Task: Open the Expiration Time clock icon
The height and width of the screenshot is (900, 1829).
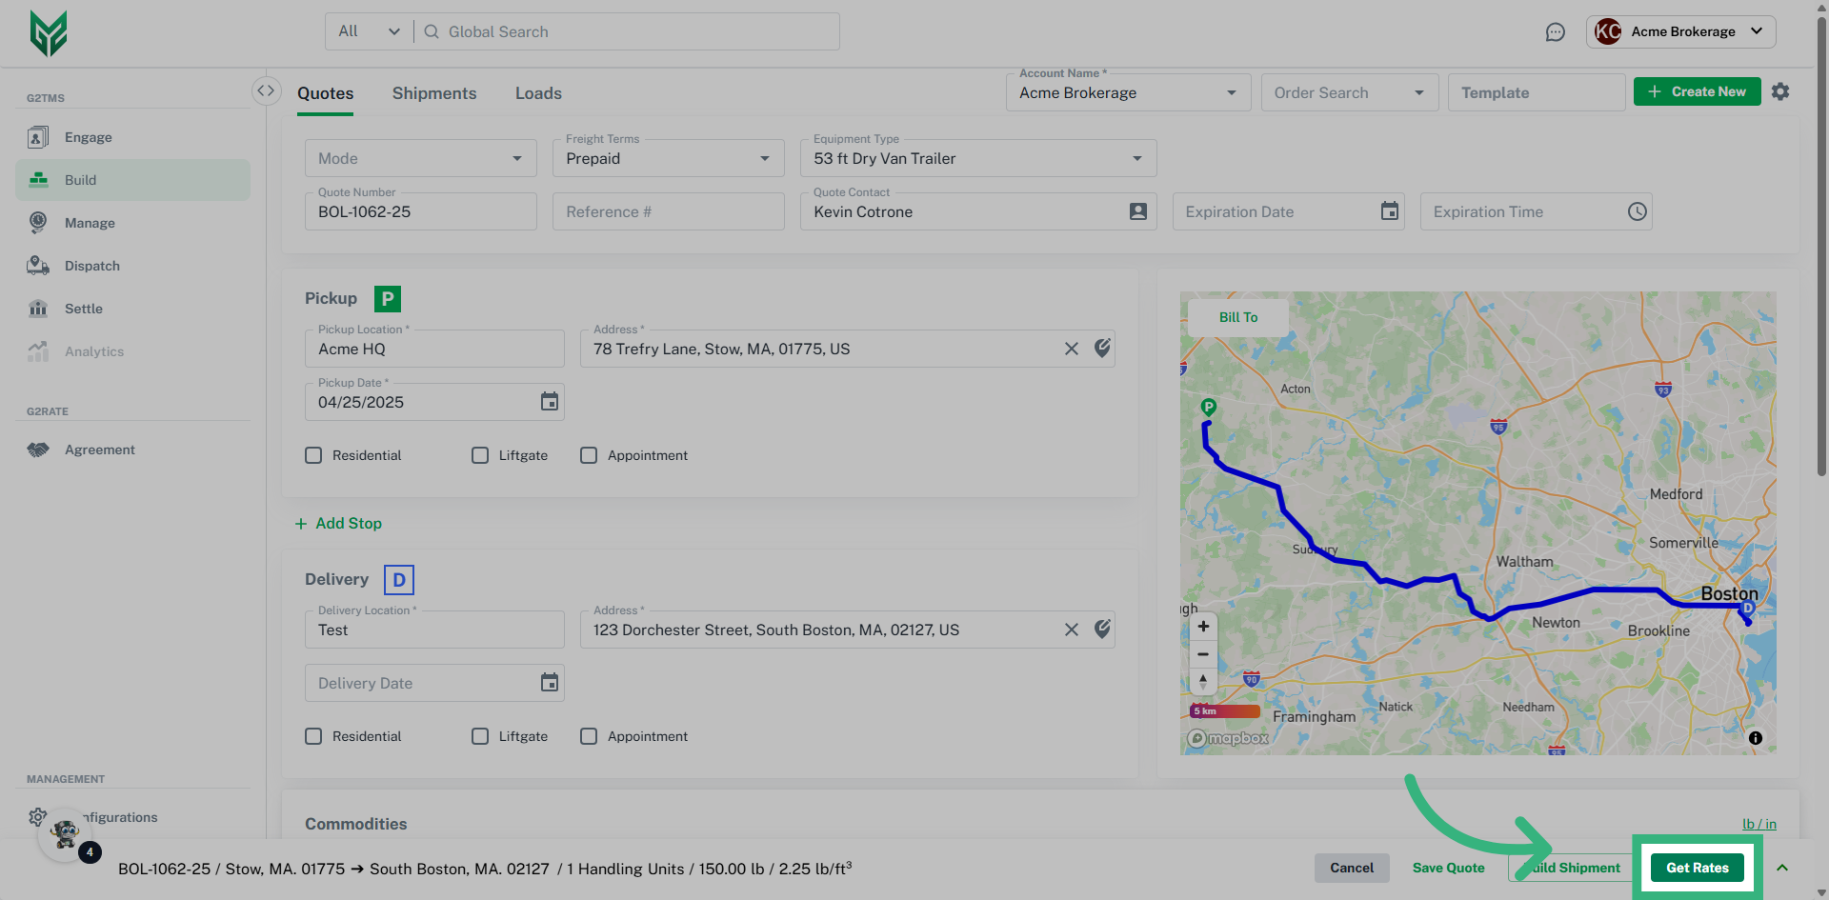Action: (x=1637, y=211)
